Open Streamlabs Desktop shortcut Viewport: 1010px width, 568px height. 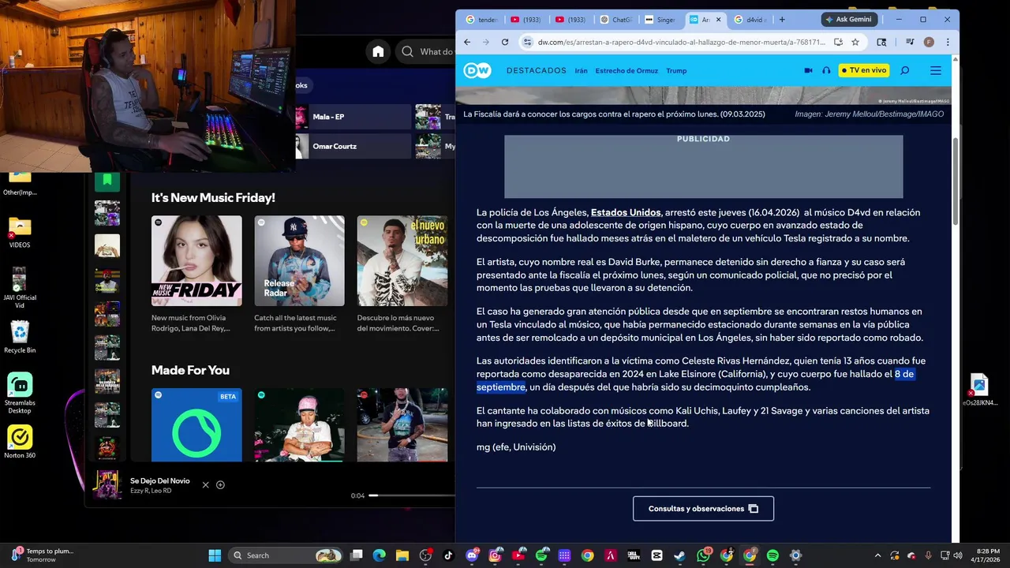point(20,393)
